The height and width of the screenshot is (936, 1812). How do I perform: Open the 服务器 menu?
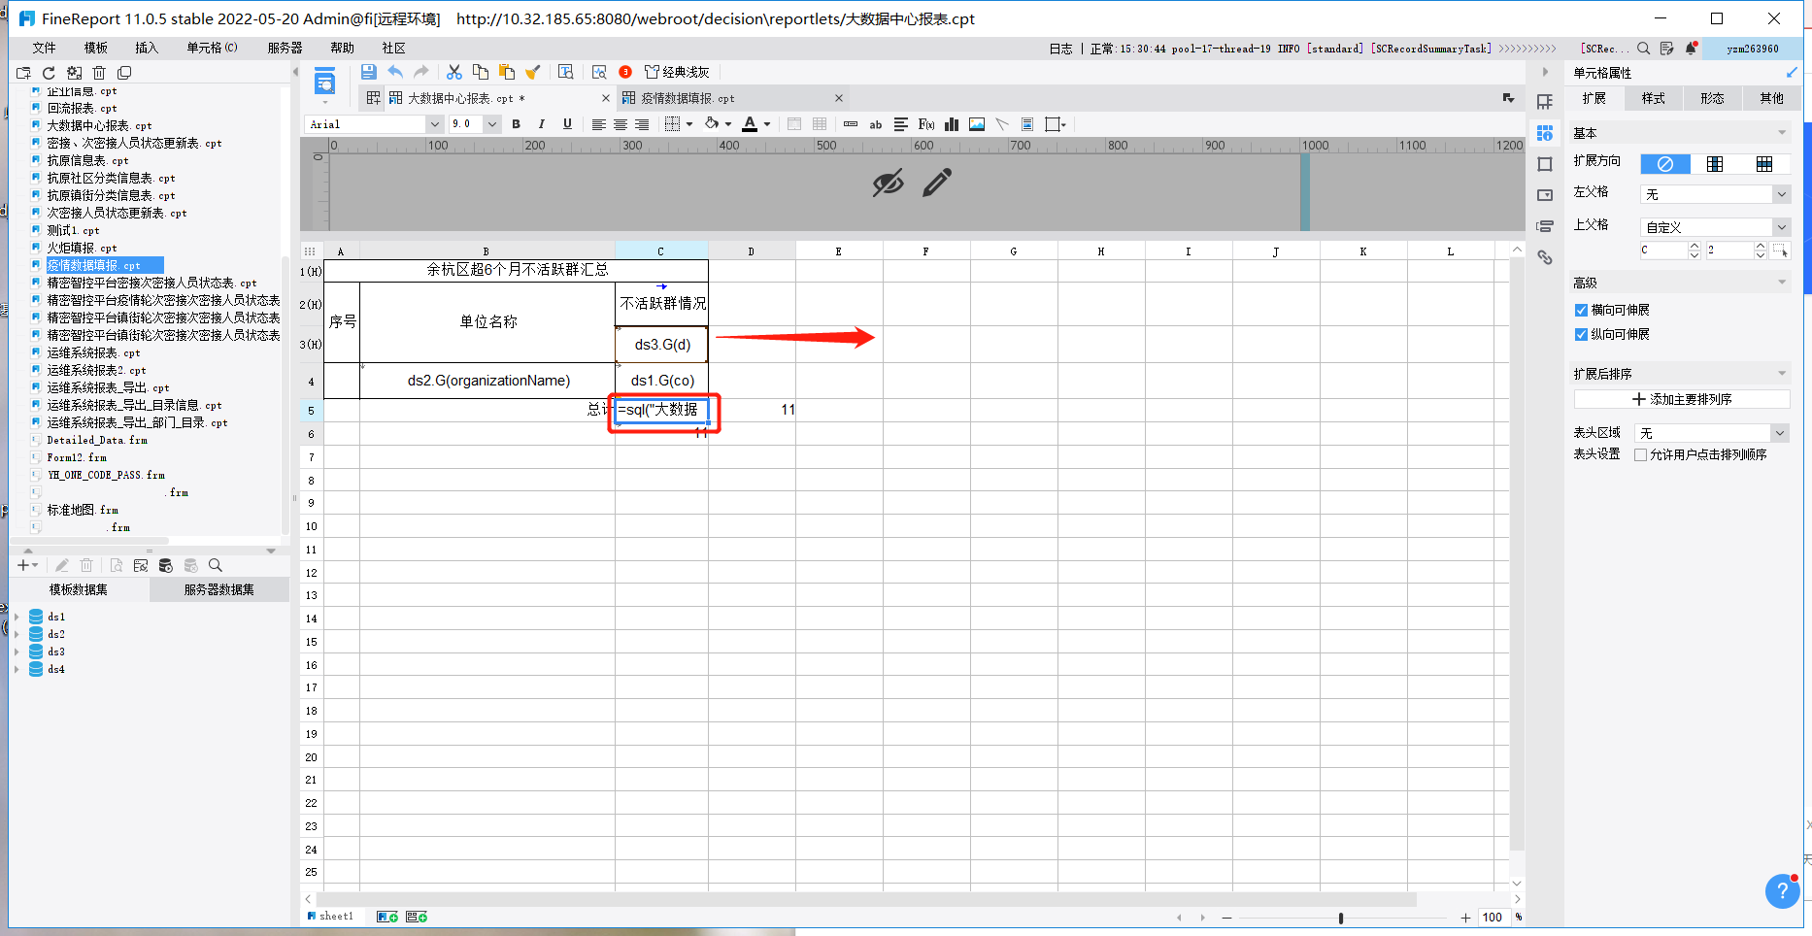point(285,48)
